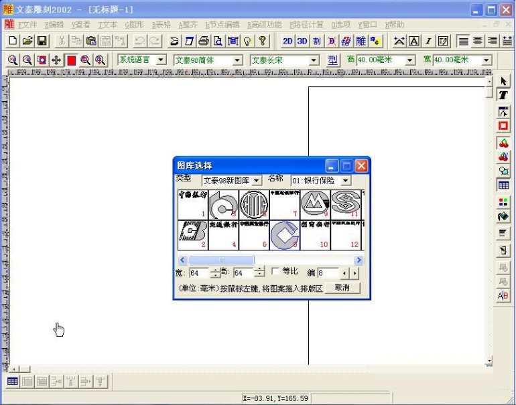Viewport: 516px width, 405px height.
Task: Click the red fill color swatch in toolbar
Action: tap(71, 60)
